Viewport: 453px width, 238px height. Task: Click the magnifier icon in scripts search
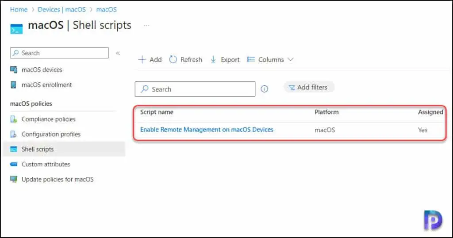145,89
